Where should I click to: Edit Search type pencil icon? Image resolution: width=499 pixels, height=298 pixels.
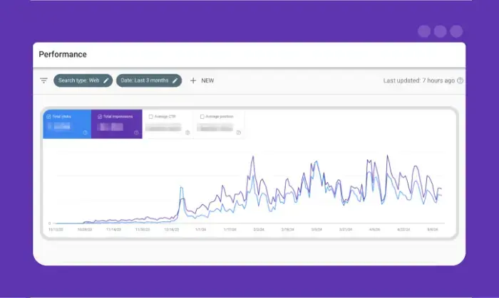[106, 80]
